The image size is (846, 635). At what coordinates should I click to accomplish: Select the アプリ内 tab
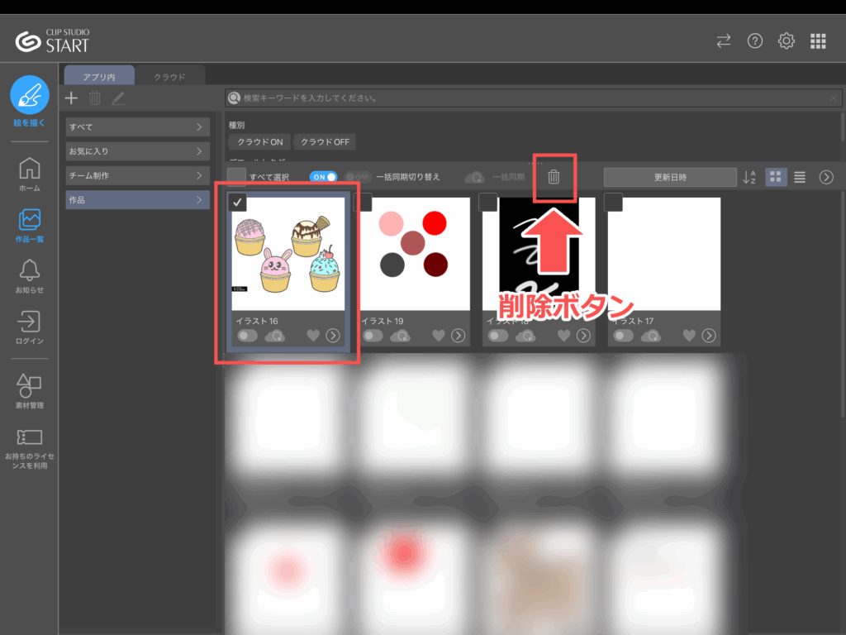click(99, 77)
